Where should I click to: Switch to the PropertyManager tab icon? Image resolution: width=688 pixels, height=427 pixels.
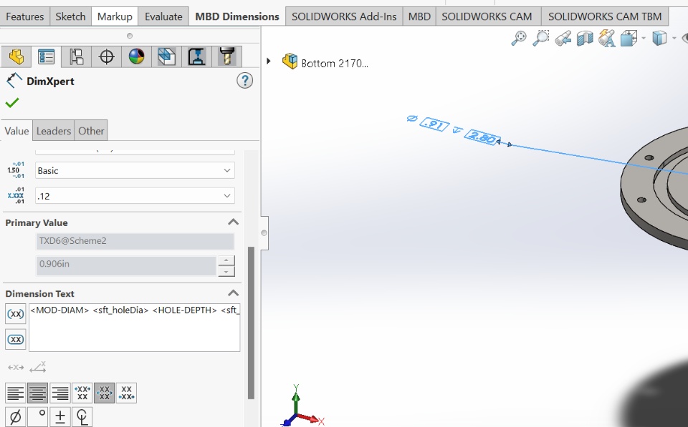[46, 57]
